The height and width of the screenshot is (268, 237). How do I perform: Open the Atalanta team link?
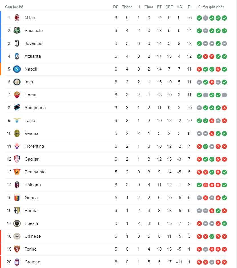pyautogui.click(x=33, y=56)
